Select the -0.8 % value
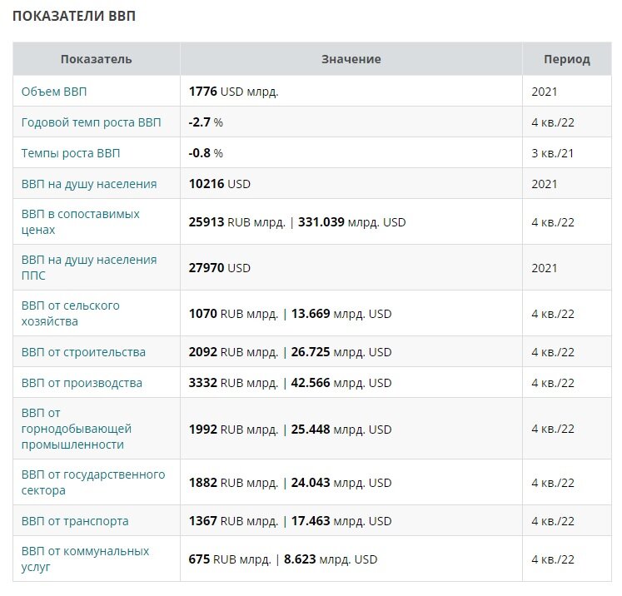The width and height of the screenshot is (622, 596). (206, 153)
